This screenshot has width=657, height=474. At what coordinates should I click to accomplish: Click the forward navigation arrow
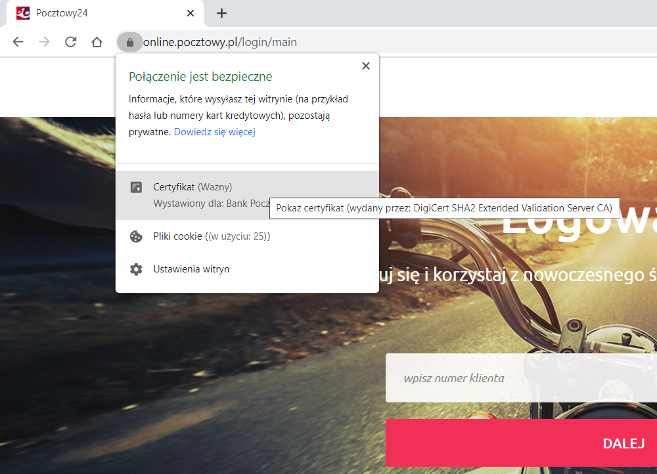(x=44, y=42)
